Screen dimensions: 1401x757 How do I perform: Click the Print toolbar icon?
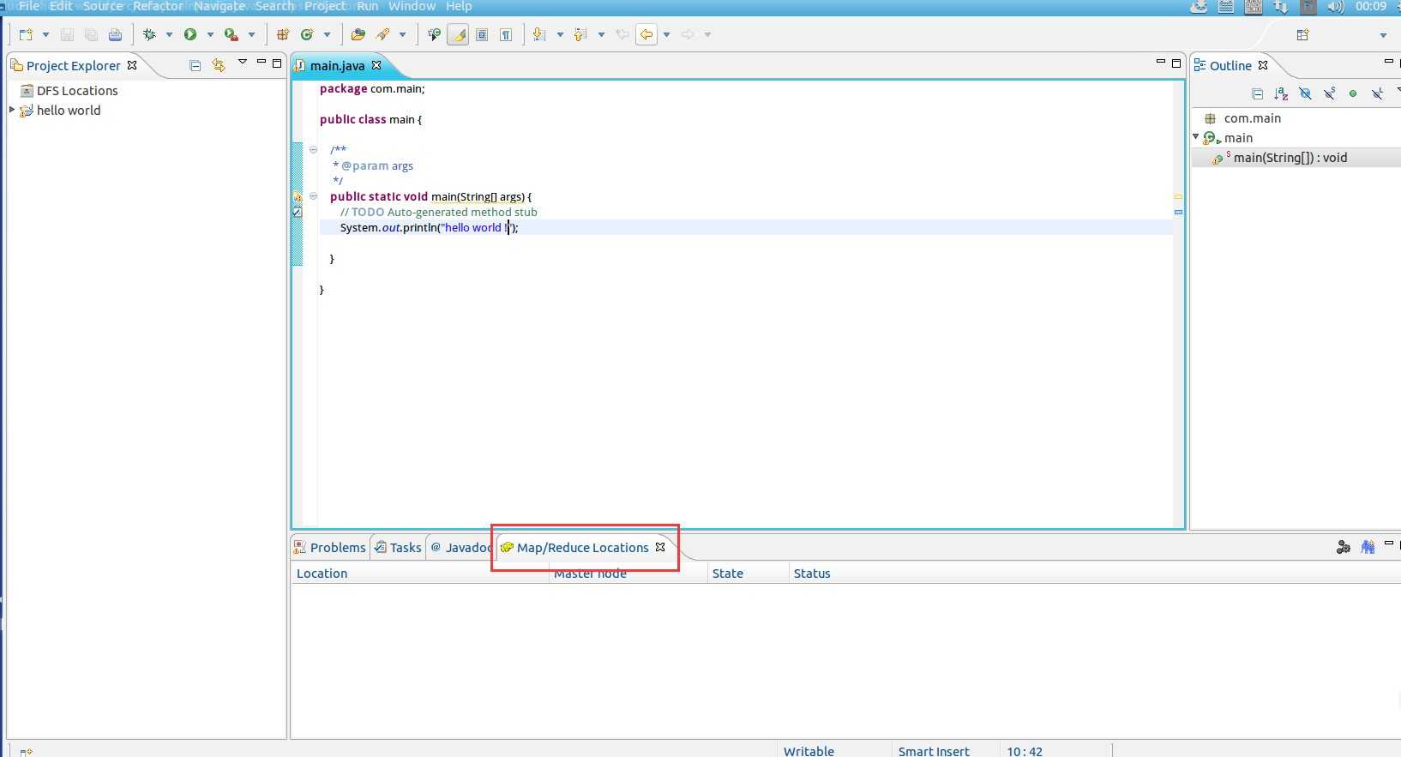coord(115,35)
